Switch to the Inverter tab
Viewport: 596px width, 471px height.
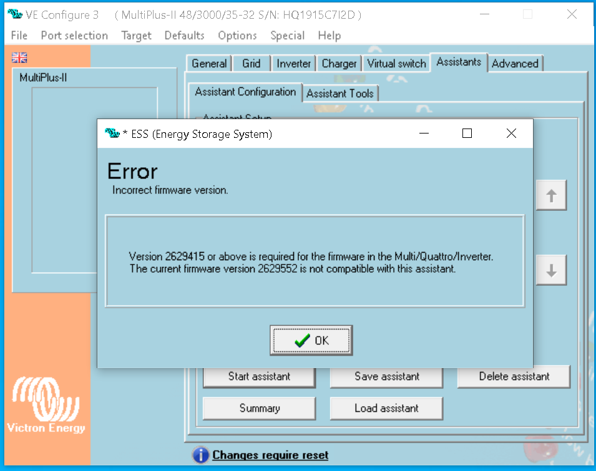click(x=293, y=64)
